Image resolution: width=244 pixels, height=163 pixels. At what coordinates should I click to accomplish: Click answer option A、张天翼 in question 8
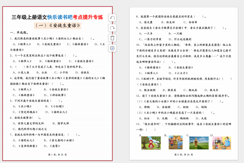[146, 22]
